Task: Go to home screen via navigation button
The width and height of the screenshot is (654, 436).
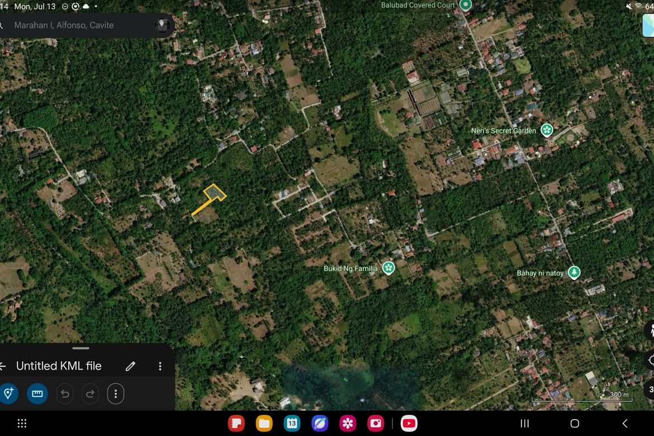Action: point(575,424)
